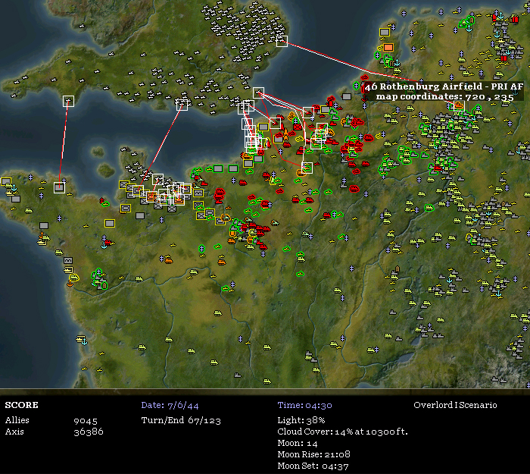This screenshot has height=474, width=530.
Task: Select the cyan anchor in far western Brittany
Action: tap(14, 188)
